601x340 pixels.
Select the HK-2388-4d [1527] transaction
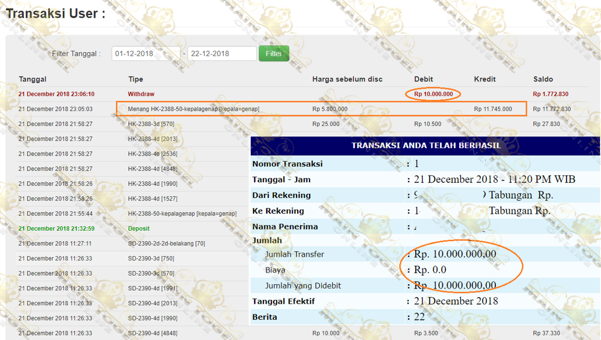tap(153, 199)
